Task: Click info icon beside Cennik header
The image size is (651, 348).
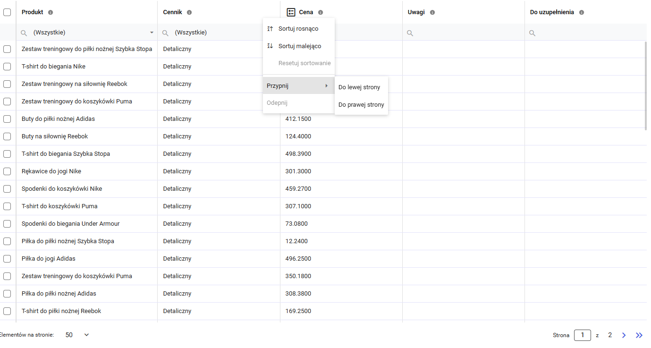Action: (189, 13)
